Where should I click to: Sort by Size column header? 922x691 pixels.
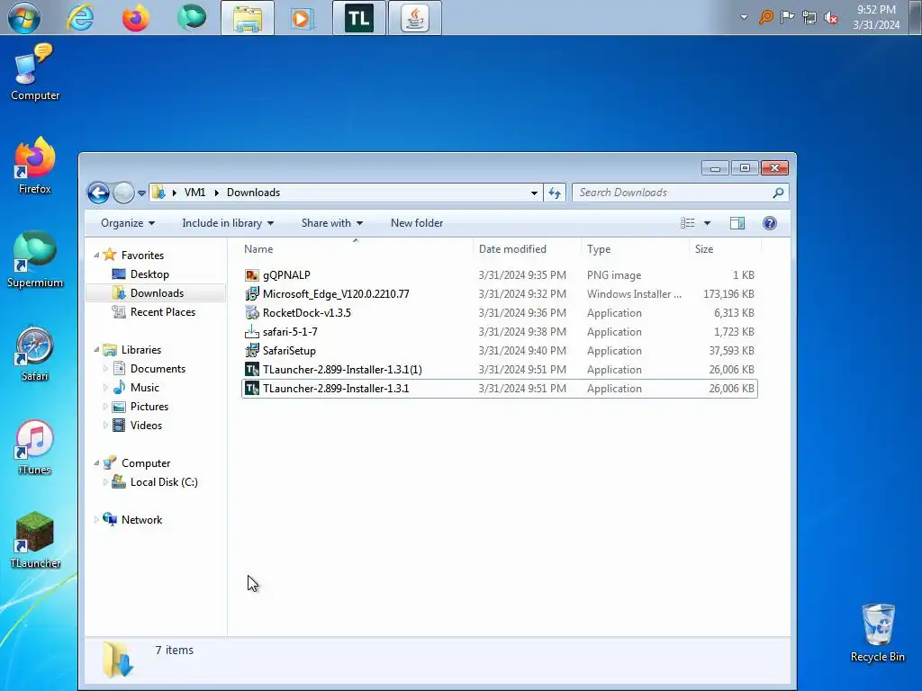click(x=725, y=249)
